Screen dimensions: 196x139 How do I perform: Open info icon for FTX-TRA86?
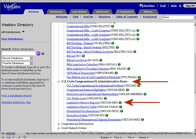[x=139, y=77]
